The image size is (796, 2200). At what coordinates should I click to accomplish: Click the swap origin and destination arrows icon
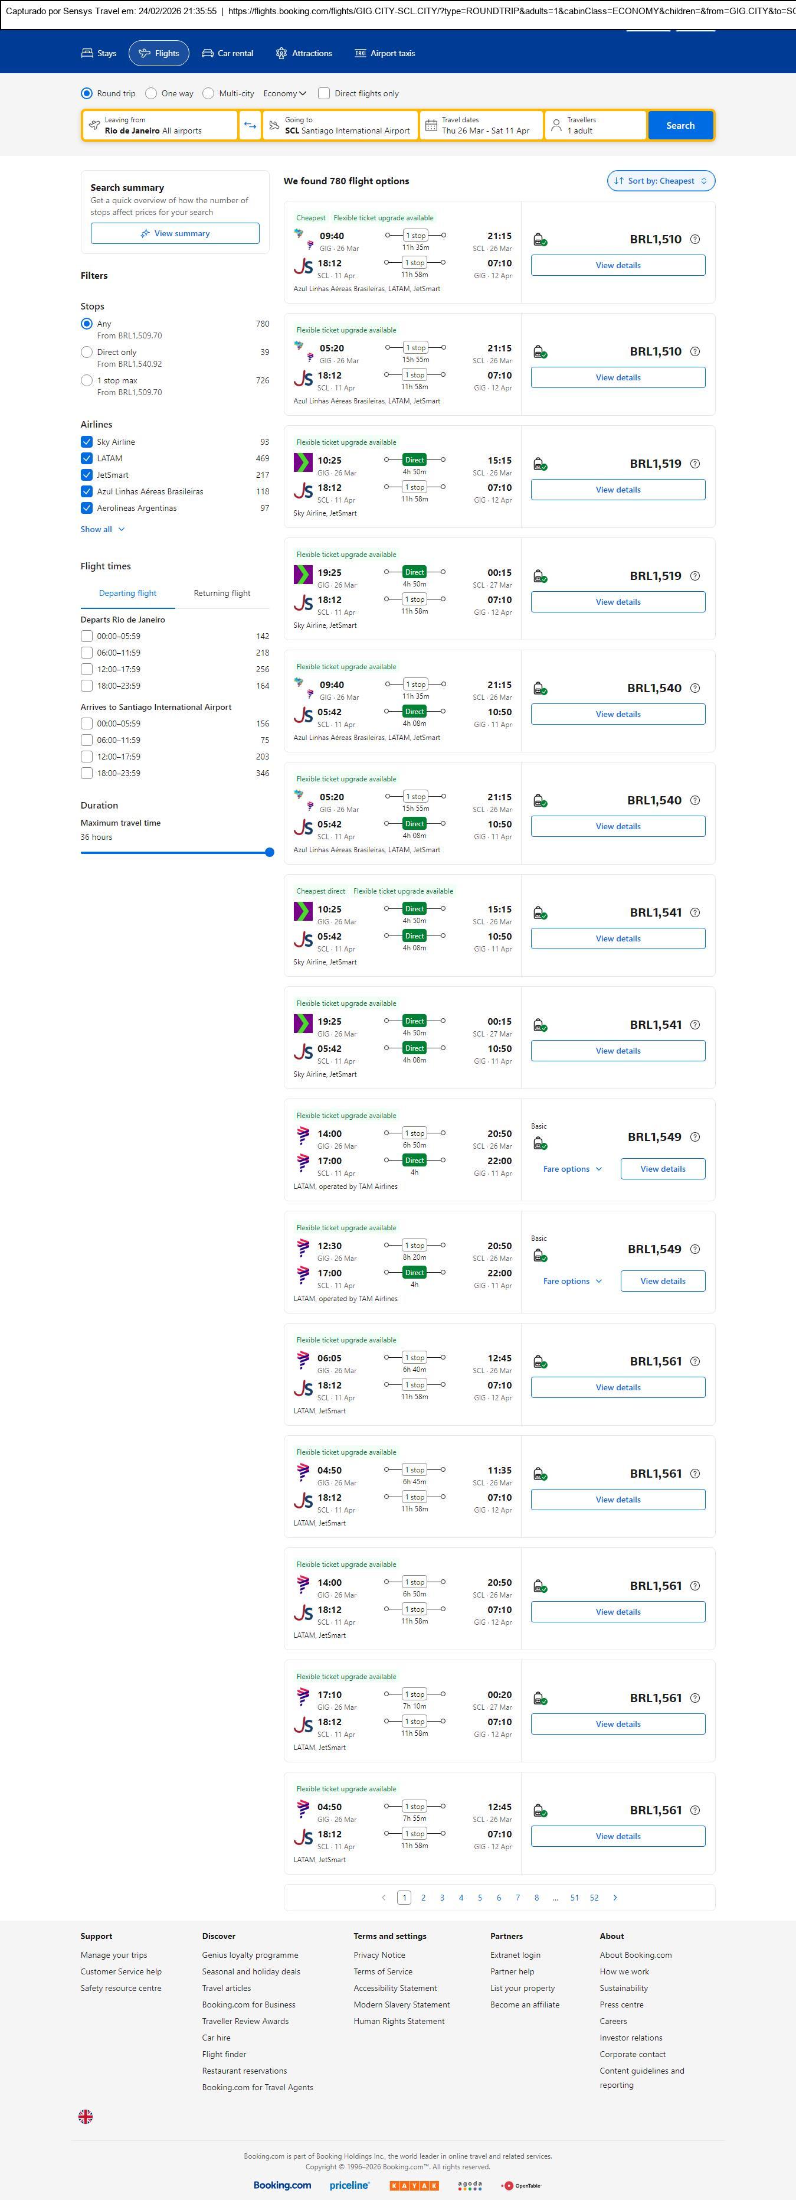click(250, 126)
